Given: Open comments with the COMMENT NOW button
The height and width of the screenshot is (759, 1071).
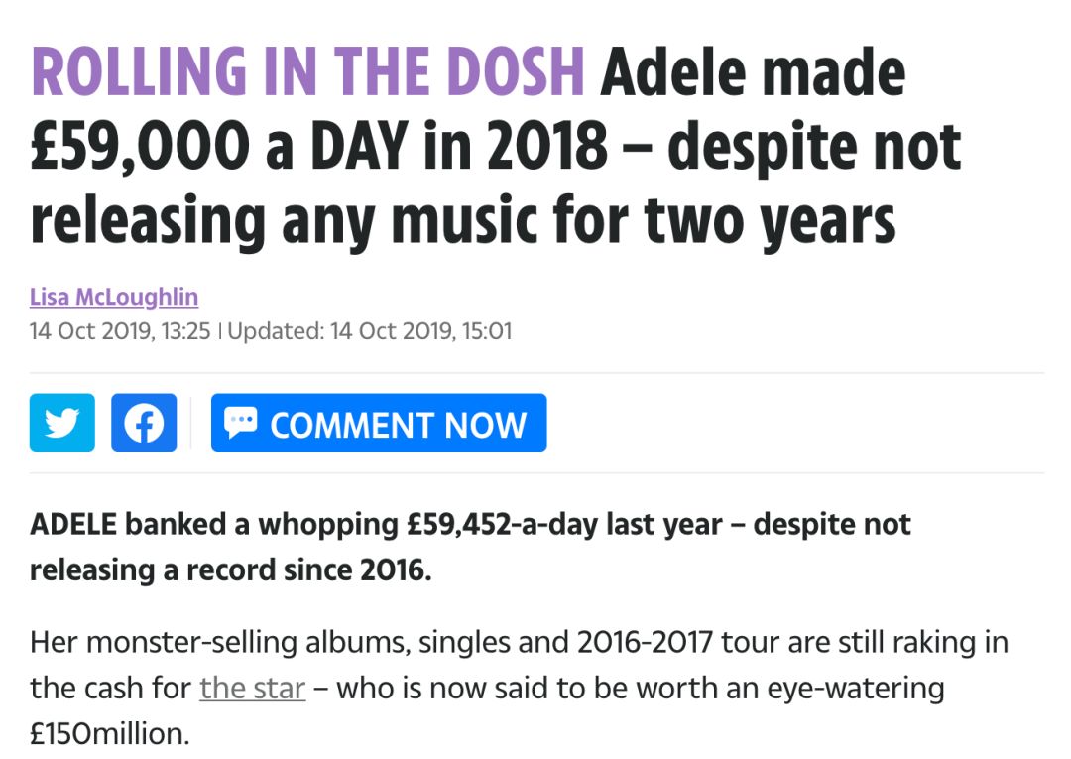Looking at the screenshot, I should click(379, 423).
